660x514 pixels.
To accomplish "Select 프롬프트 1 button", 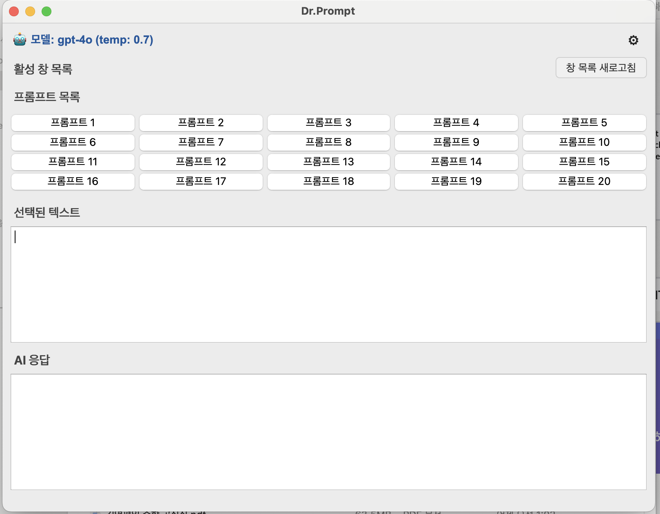I will (73, 123).
